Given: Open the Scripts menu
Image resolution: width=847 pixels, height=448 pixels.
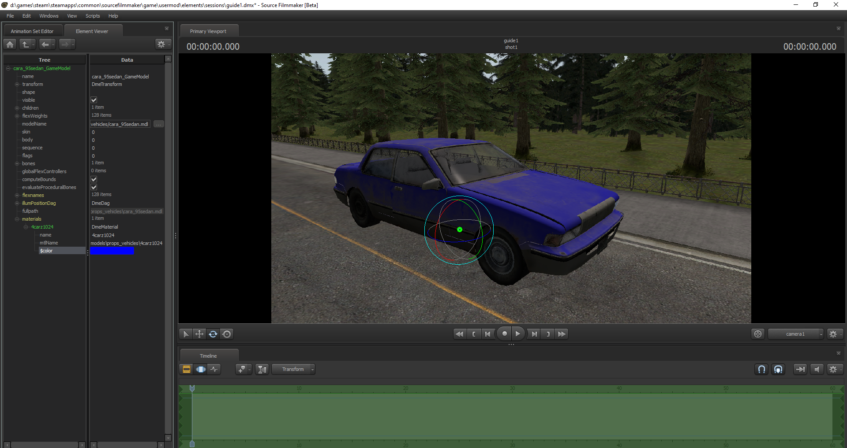Looking at the screenshot, I should pos(93,16).
